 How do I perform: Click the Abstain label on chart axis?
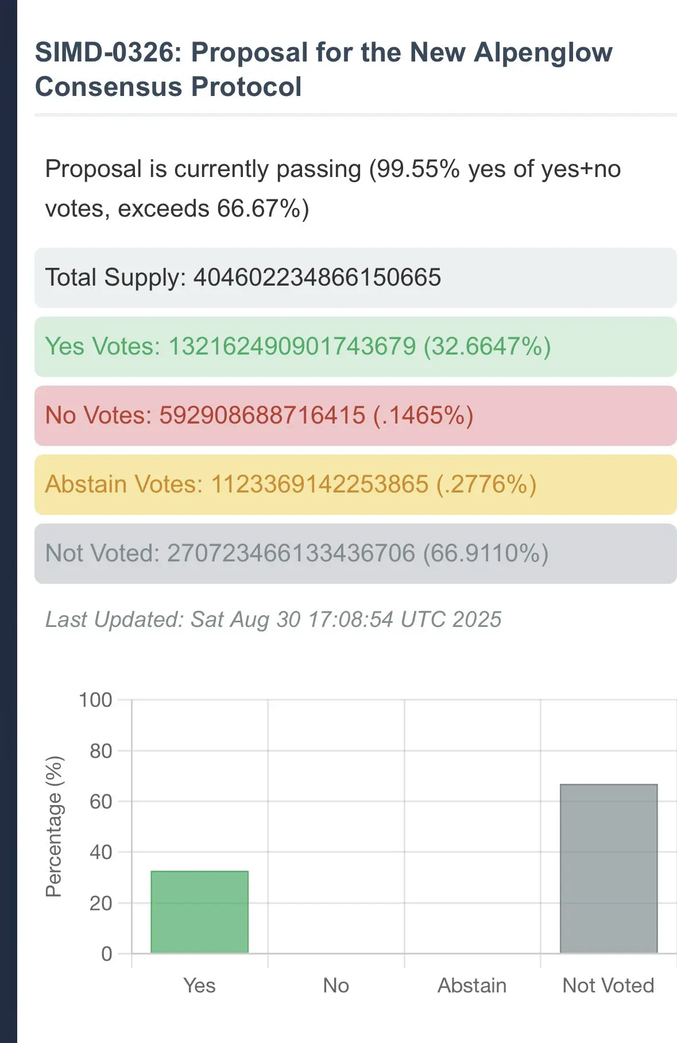tap(472, 985)
